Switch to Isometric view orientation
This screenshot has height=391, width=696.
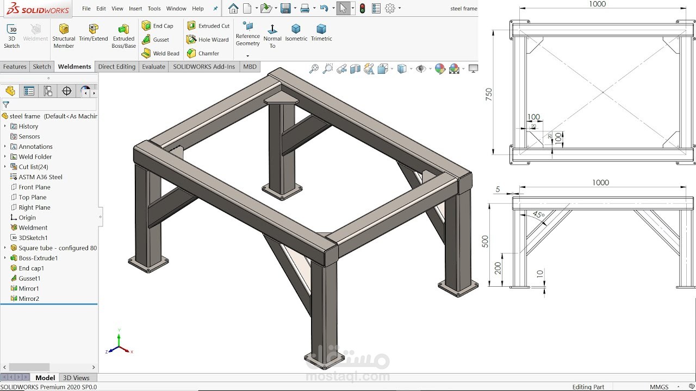(296, 33)
